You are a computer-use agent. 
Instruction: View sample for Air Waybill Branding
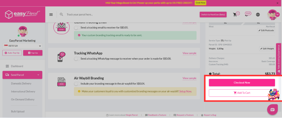point(189,78)
